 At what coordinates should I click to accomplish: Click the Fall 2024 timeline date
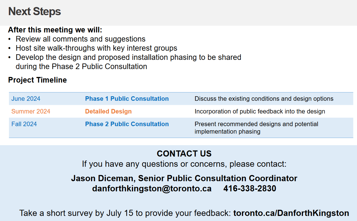[x=24, y=124]
